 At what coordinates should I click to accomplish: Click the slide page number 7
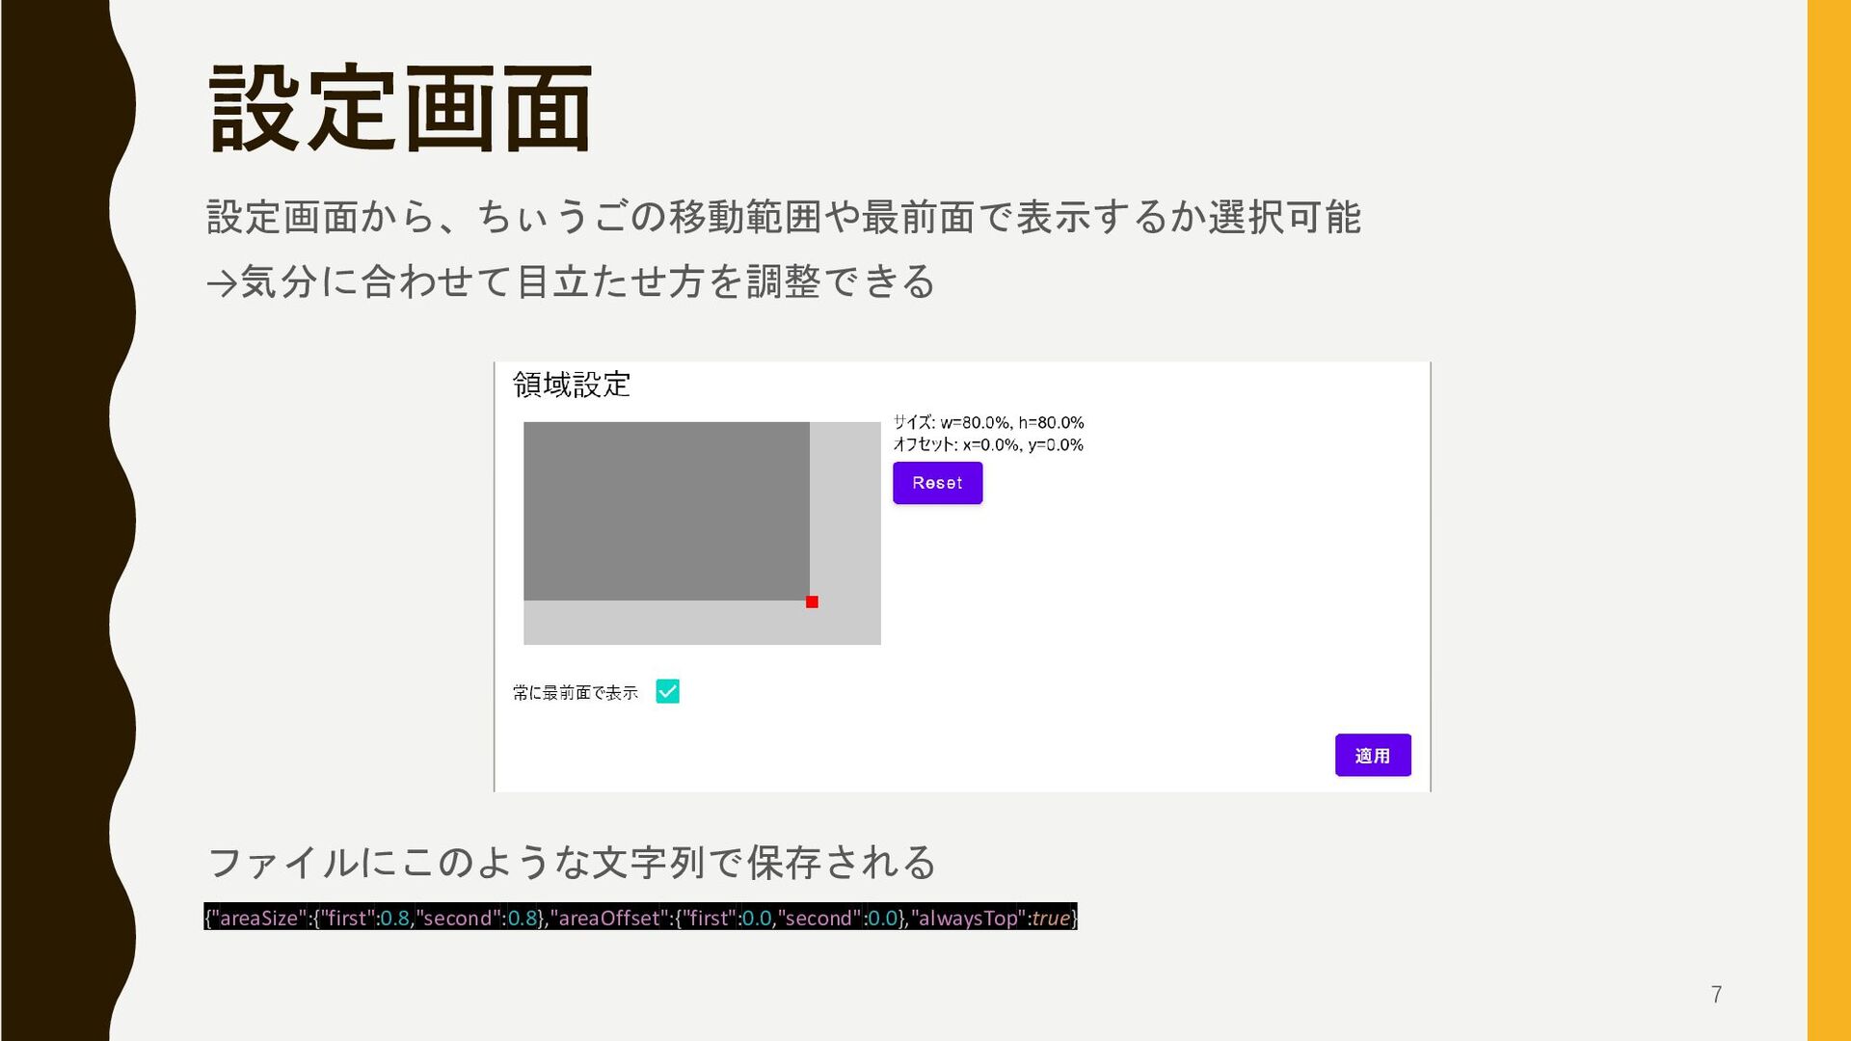tap(1716, 994)
